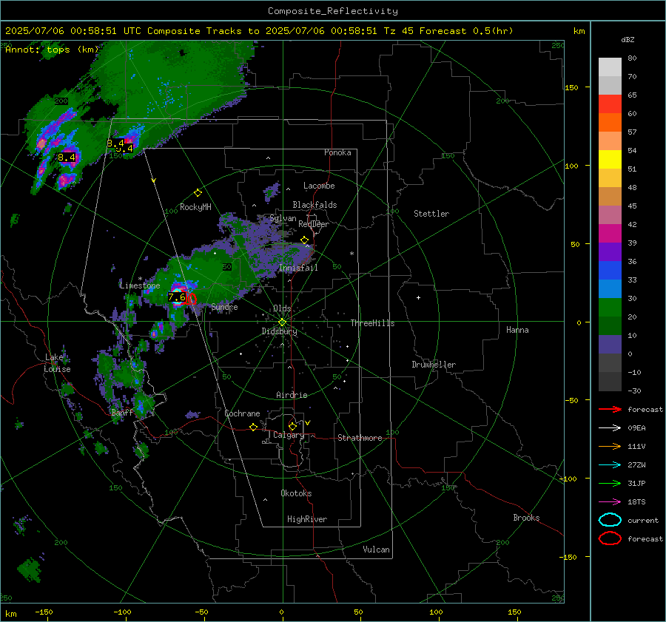The image size is (666, 622).
Task: Pick the red 65 dBZ legend swatch
Action: tap(610, 104)
